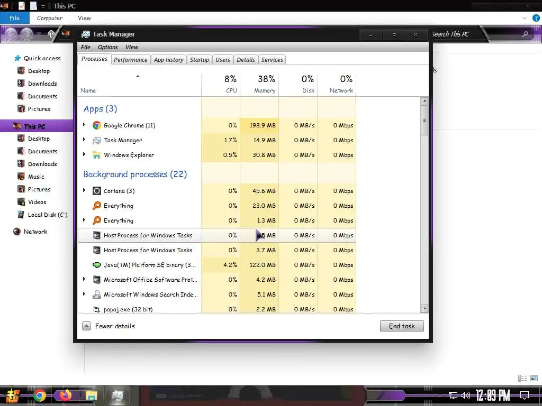Image resolution: width=542 pixels, height=406 pixels.
Task: Click the network icon in system tray
Action: click(453, 395)
